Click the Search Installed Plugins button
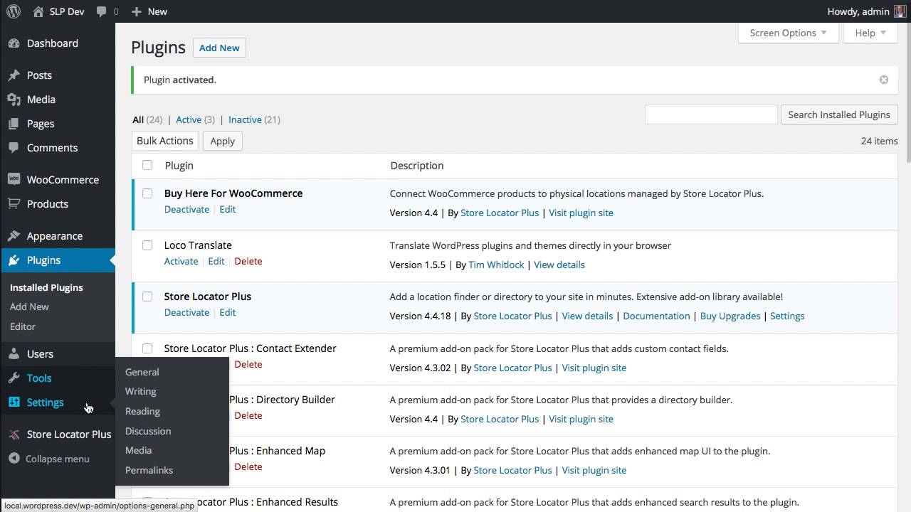Image resolution: width=911 pixels, height=512 pixels. tap(839, 114)
